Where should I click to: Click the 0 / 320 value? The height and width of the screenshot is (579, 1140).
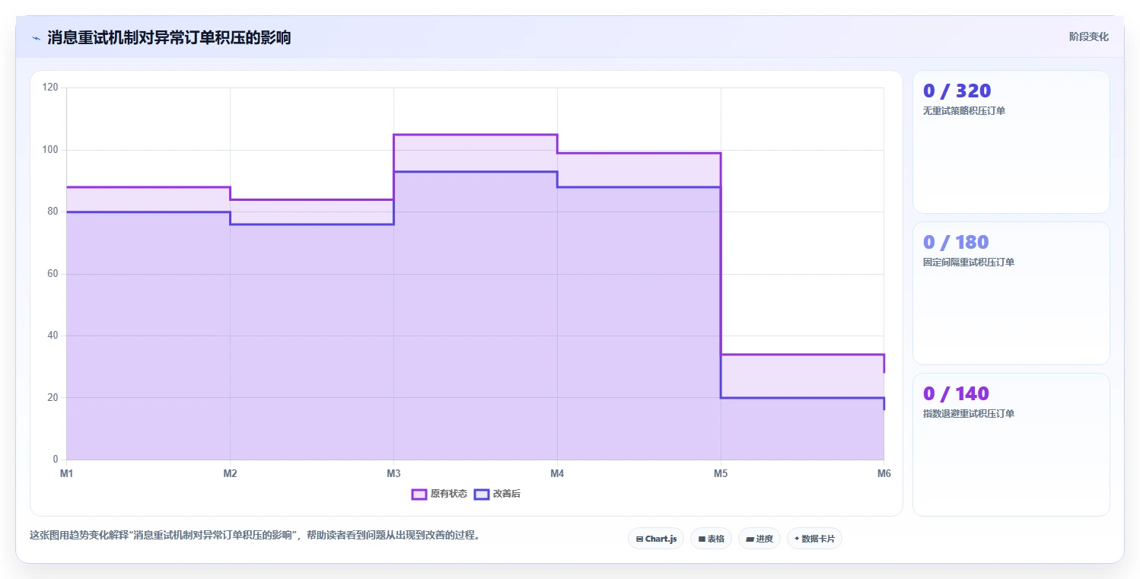pos(957,91)
